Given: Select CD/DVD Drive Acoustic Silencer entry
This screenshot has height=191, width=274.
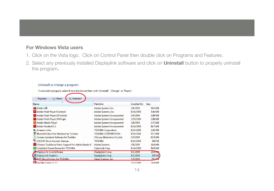Looking at the screenshot, I should click(53, 141).
